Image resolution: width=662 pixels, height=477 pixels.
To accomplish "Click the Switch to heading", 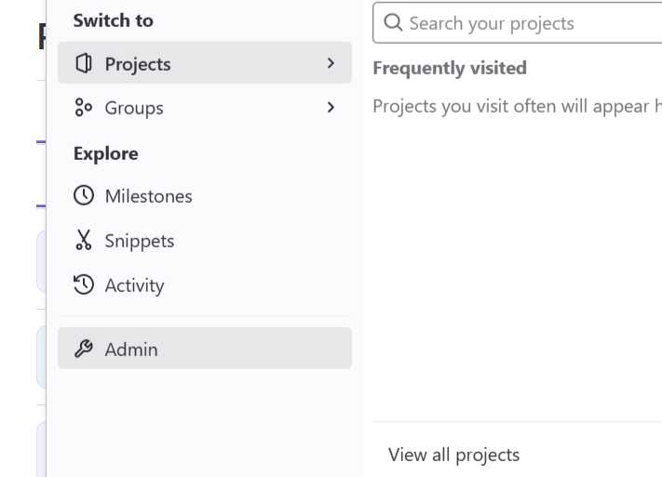I will (114, 20).
